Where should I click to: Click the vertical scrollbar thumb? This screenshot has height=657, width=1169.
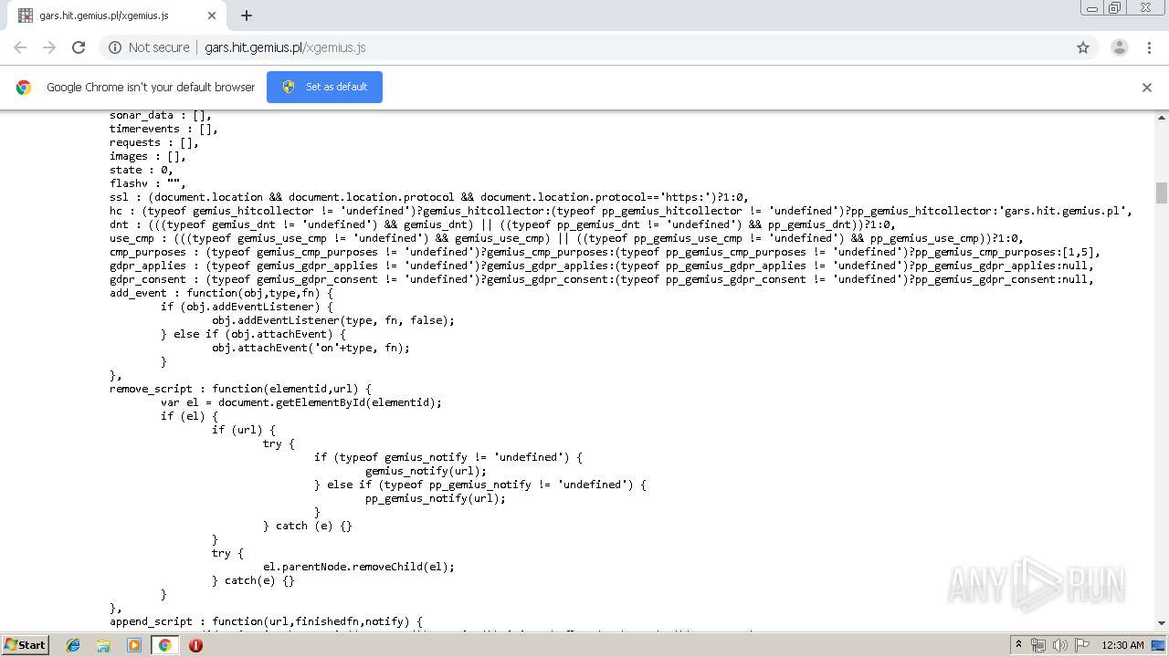tap(1162, 193)
